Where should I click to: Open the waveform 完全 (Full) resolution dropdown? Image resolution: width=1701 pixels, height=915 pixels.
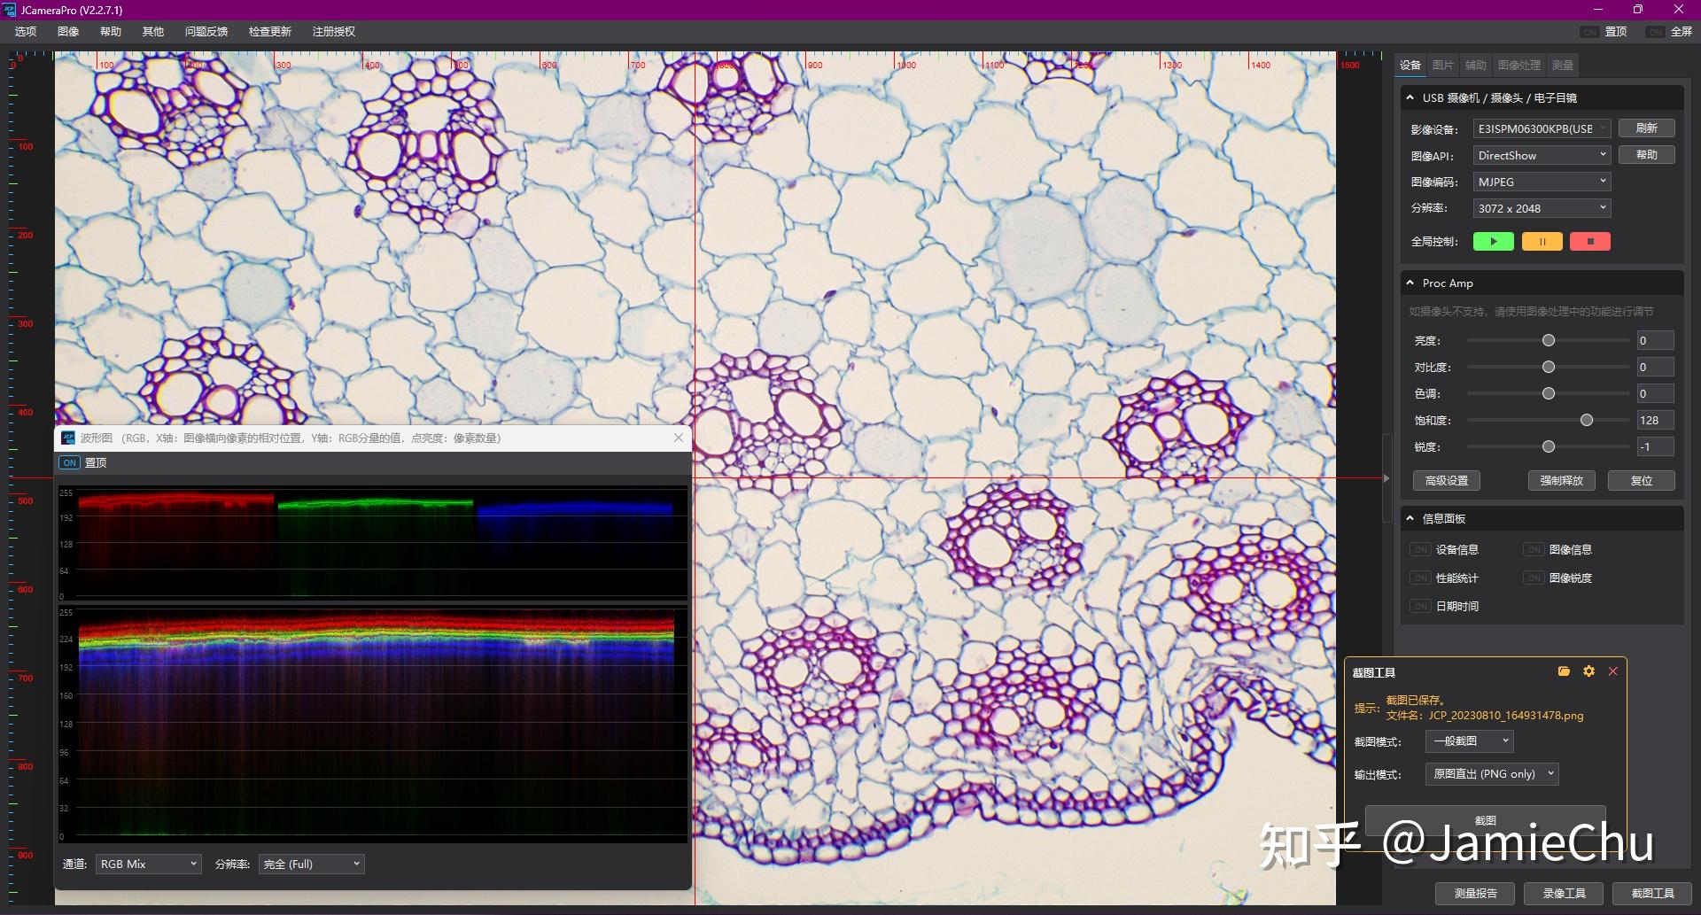[312, 864]
